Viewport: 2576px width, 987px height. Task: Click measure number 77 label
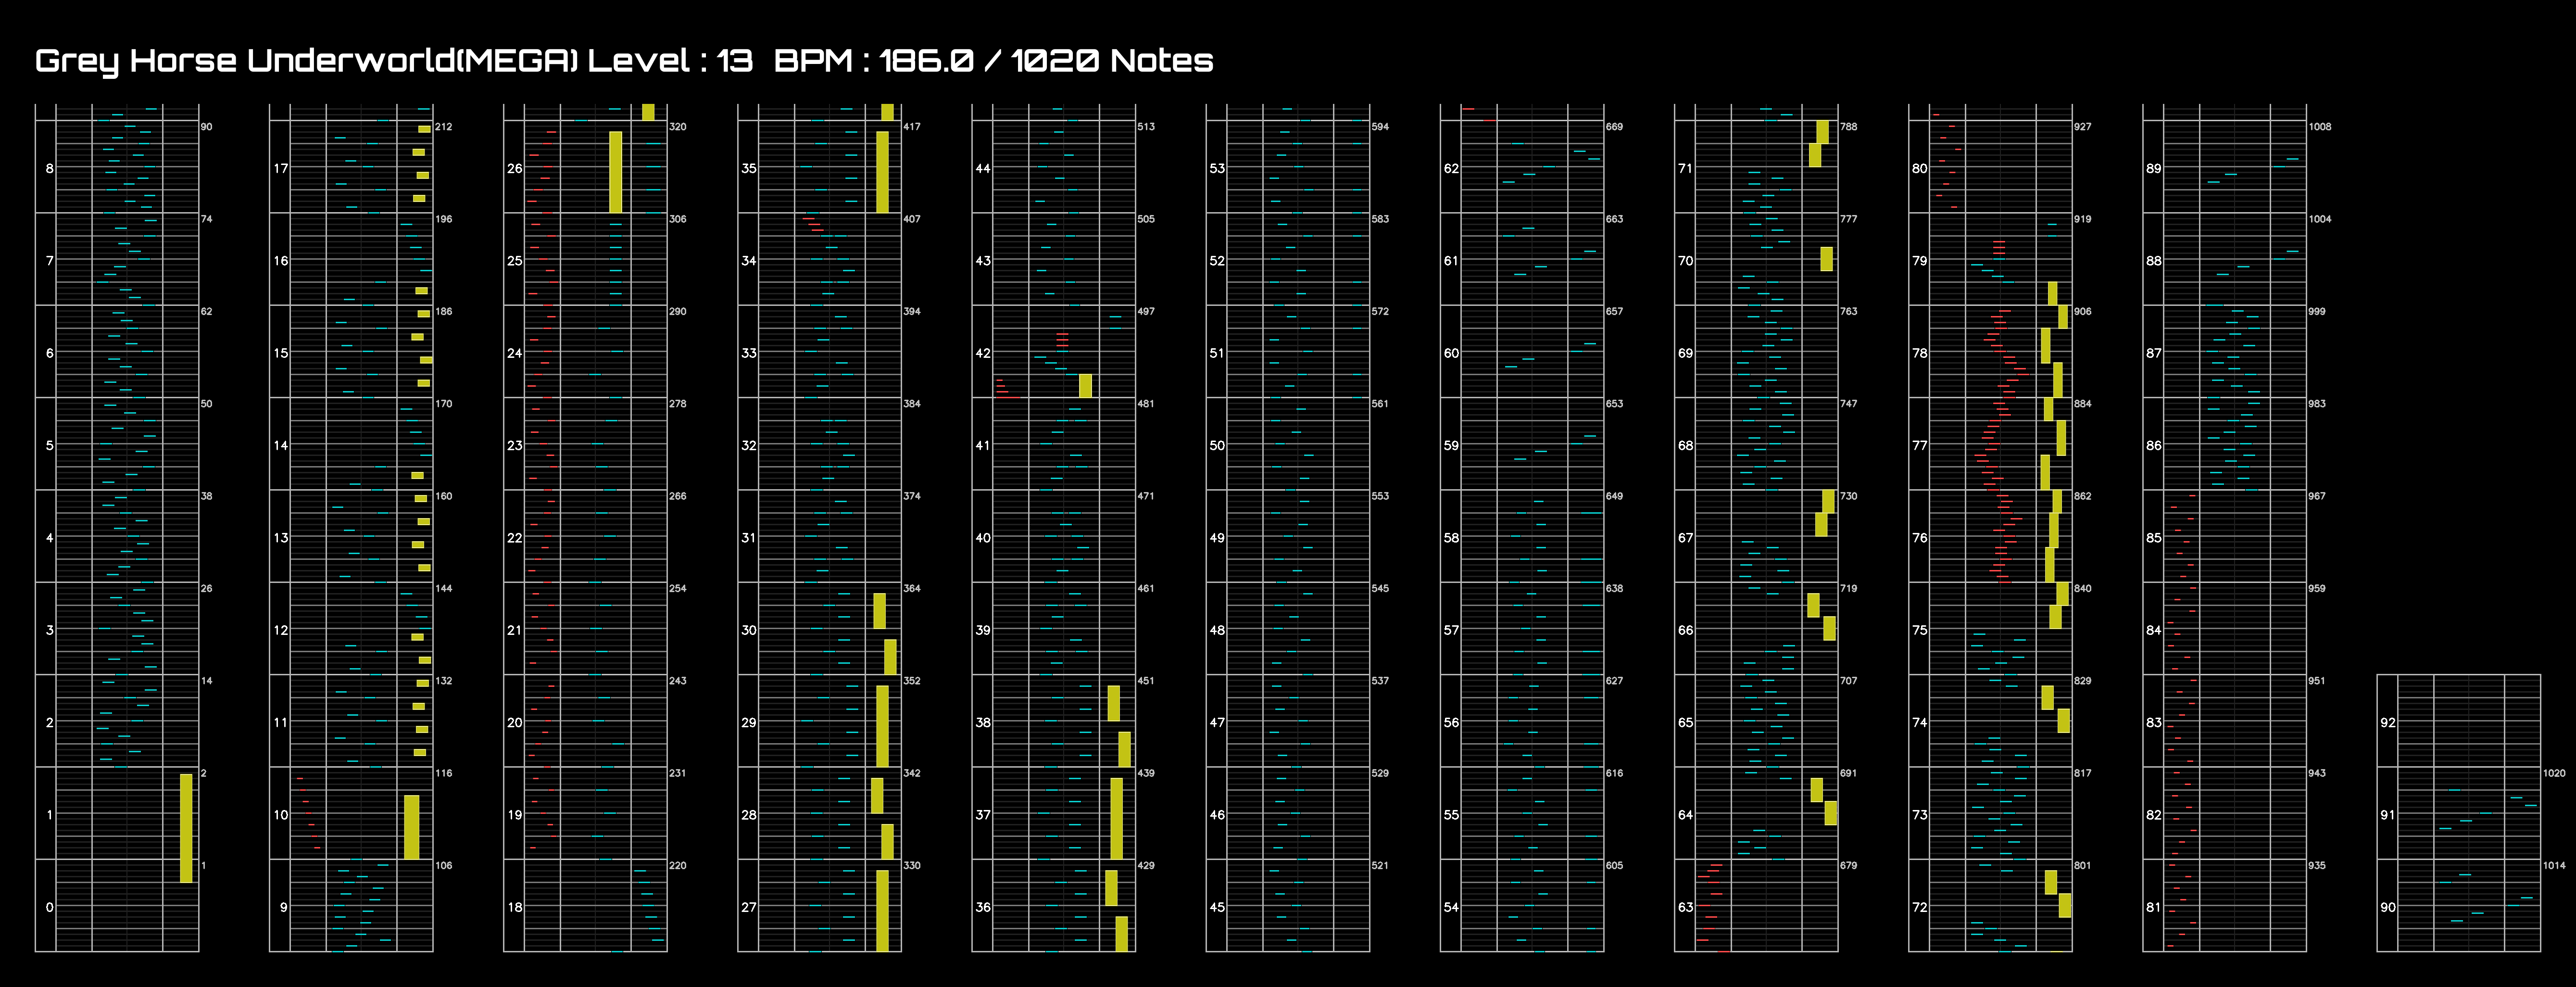[x=1919, y=445]
